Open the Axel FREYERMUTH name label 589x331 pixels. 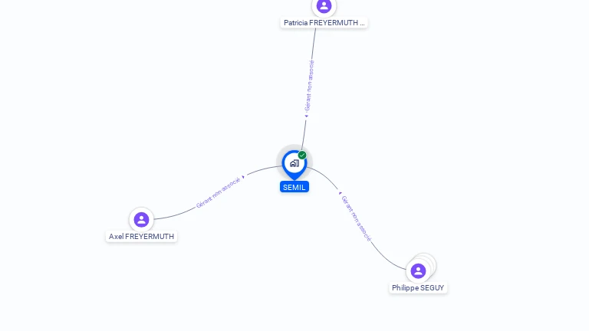tap(141, 237)
